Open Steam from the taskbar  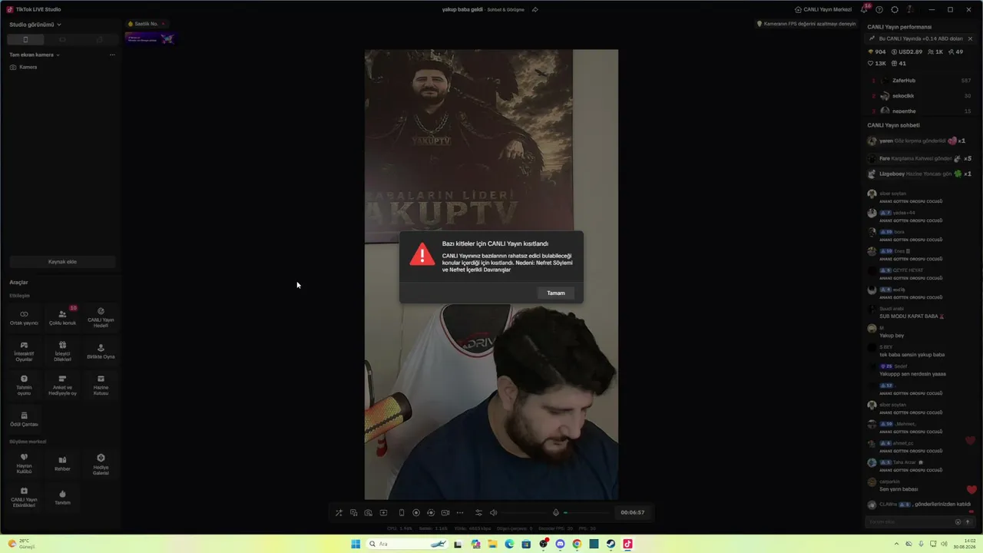[x=611, y=544]
